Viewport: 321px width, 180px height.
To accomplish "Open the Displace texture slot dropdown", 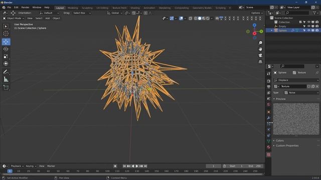I will click(x=296, y=80).
